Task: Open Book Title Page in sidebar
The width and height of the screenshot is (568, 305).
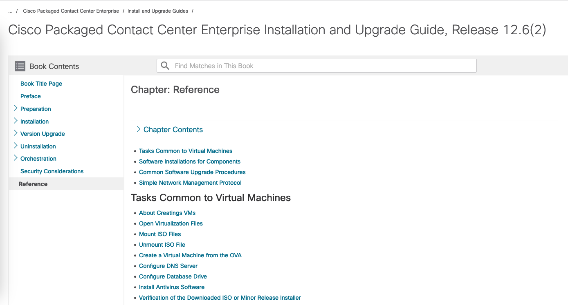Action: coord(41,84)
